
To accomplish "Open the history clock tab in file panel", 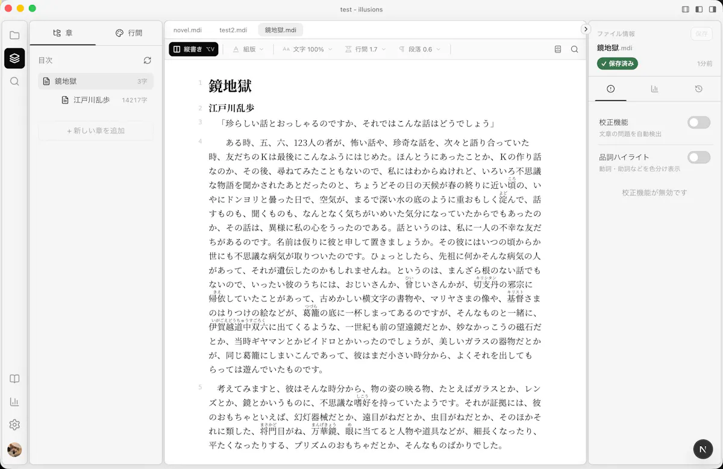I will coord(698,89).
